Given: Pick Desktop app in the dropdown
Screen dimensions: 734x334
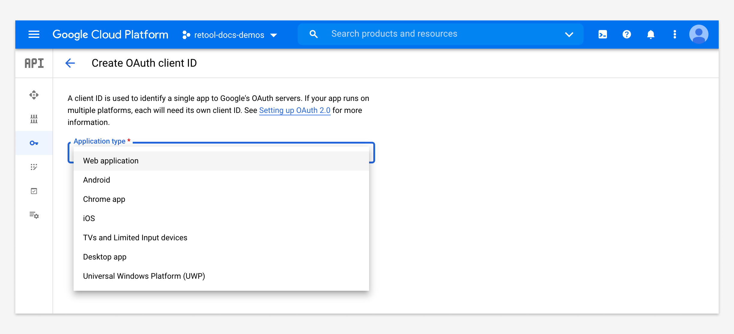Looking at the screenshot, I should (105, 257).
